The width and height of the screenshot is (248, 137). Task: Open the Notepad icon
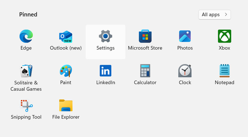coord(224,71)
